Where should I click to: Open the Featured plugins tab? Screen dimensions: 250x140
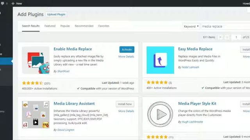(x=50, y=26)
